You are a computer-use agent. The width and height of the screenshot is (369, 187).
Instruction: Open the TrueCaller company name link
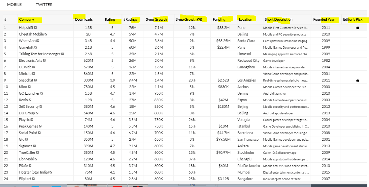(x=27, y=152)
